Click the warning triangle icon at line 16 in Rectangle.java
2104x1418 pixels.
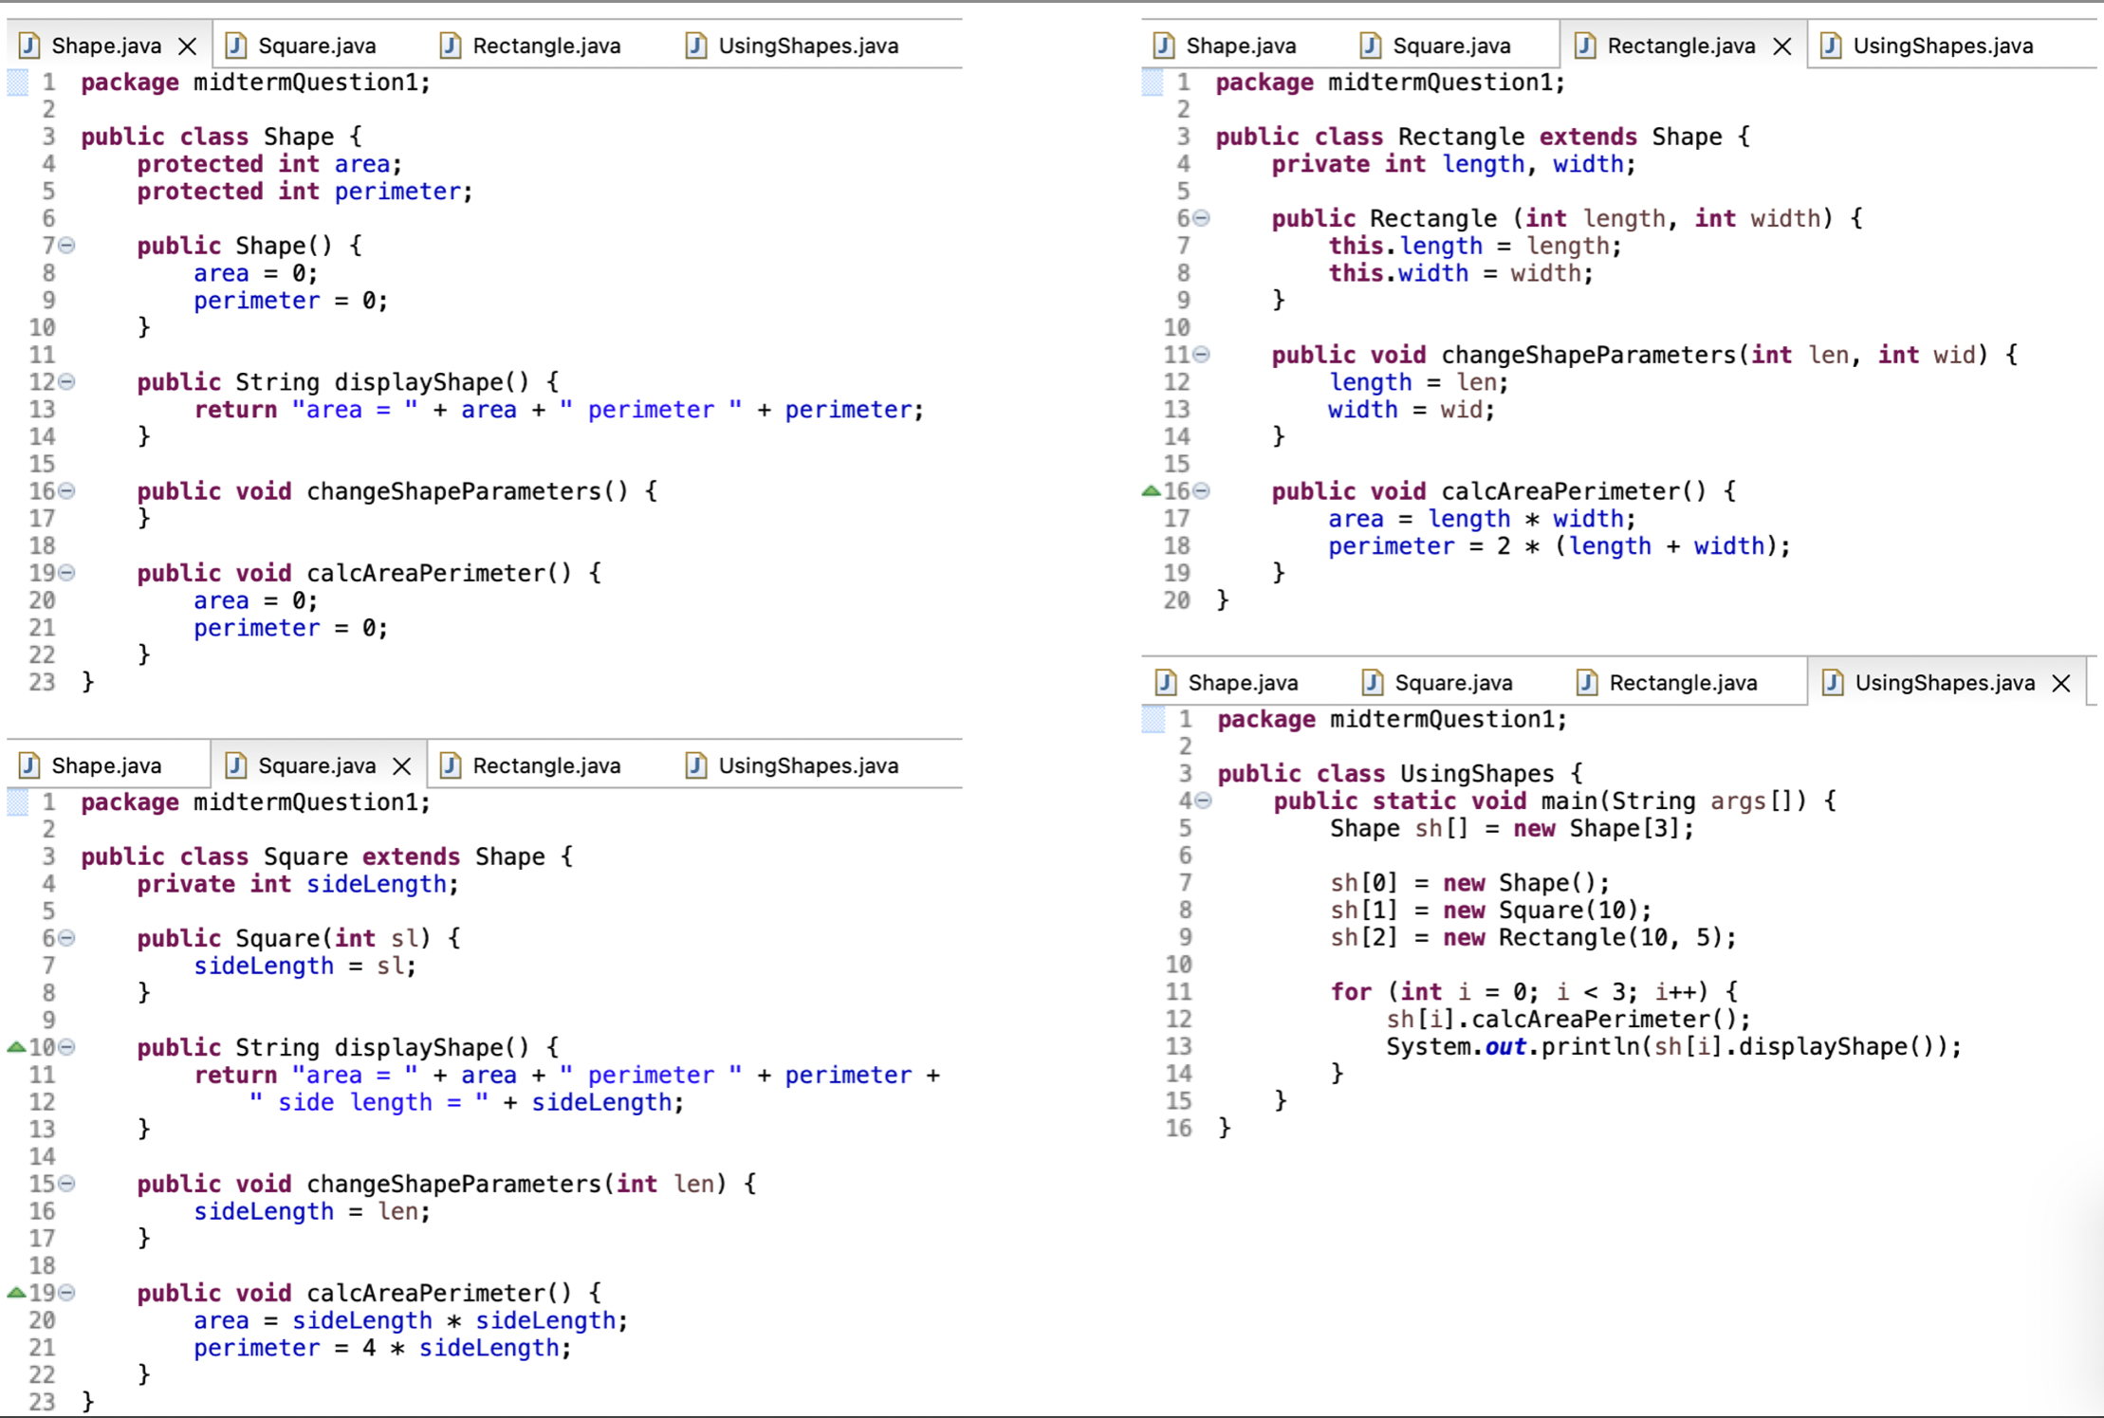point(1152,488)
